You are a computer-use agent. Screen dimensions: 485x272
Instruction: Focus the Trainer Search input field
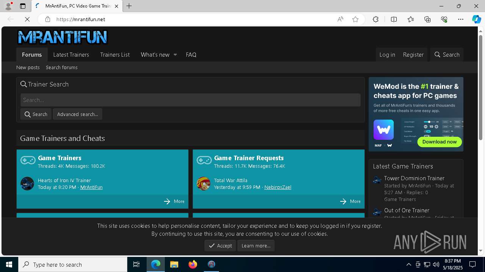point(190,100)
